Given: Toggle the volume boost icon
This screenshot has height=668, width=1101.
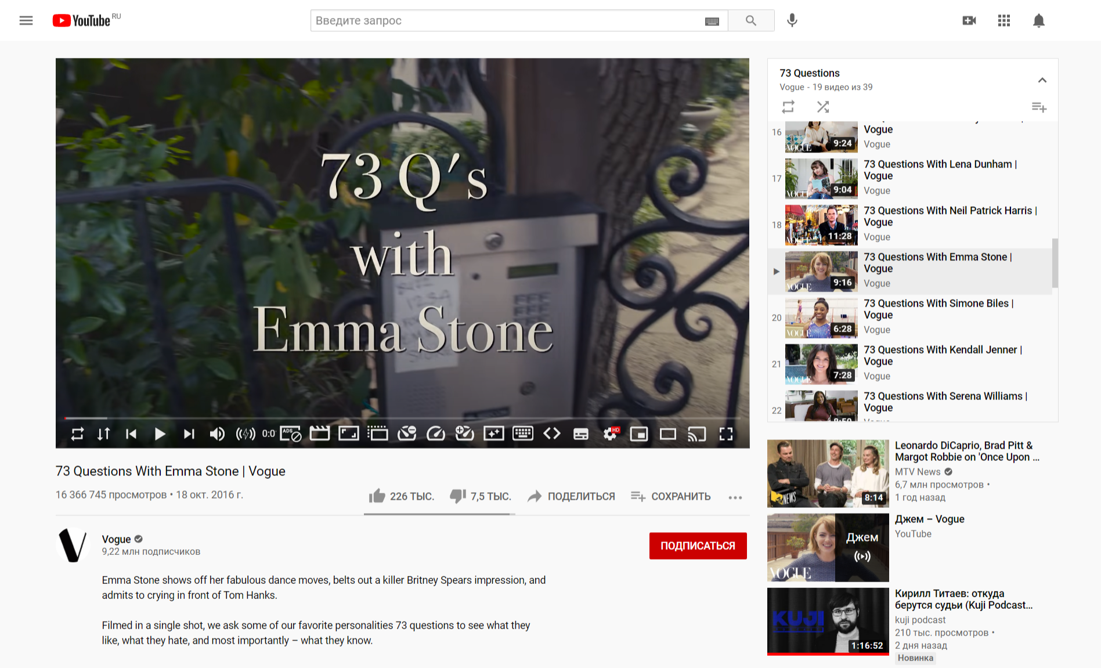Looking at the screenshot, I should pyautogui.click(x=246, y=434).
